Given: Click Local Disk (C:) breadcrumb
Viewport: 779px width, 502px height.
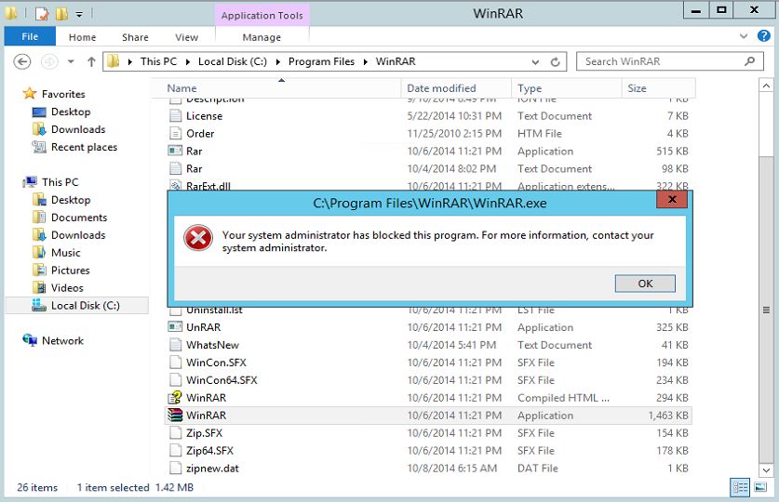Looking at the screenshot, I should (x=232, y=61).
